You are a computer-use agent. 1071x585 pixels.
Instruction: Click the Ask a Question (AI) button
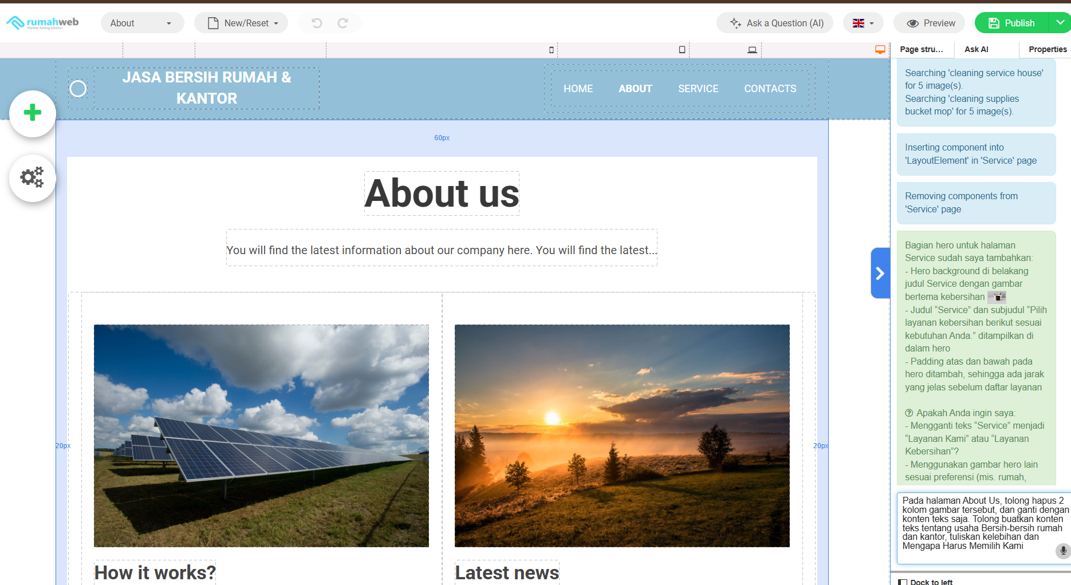coord(775,23)
